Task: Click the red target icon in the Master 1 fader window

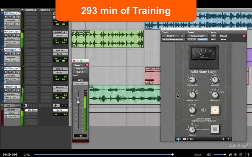Action: 87,65
